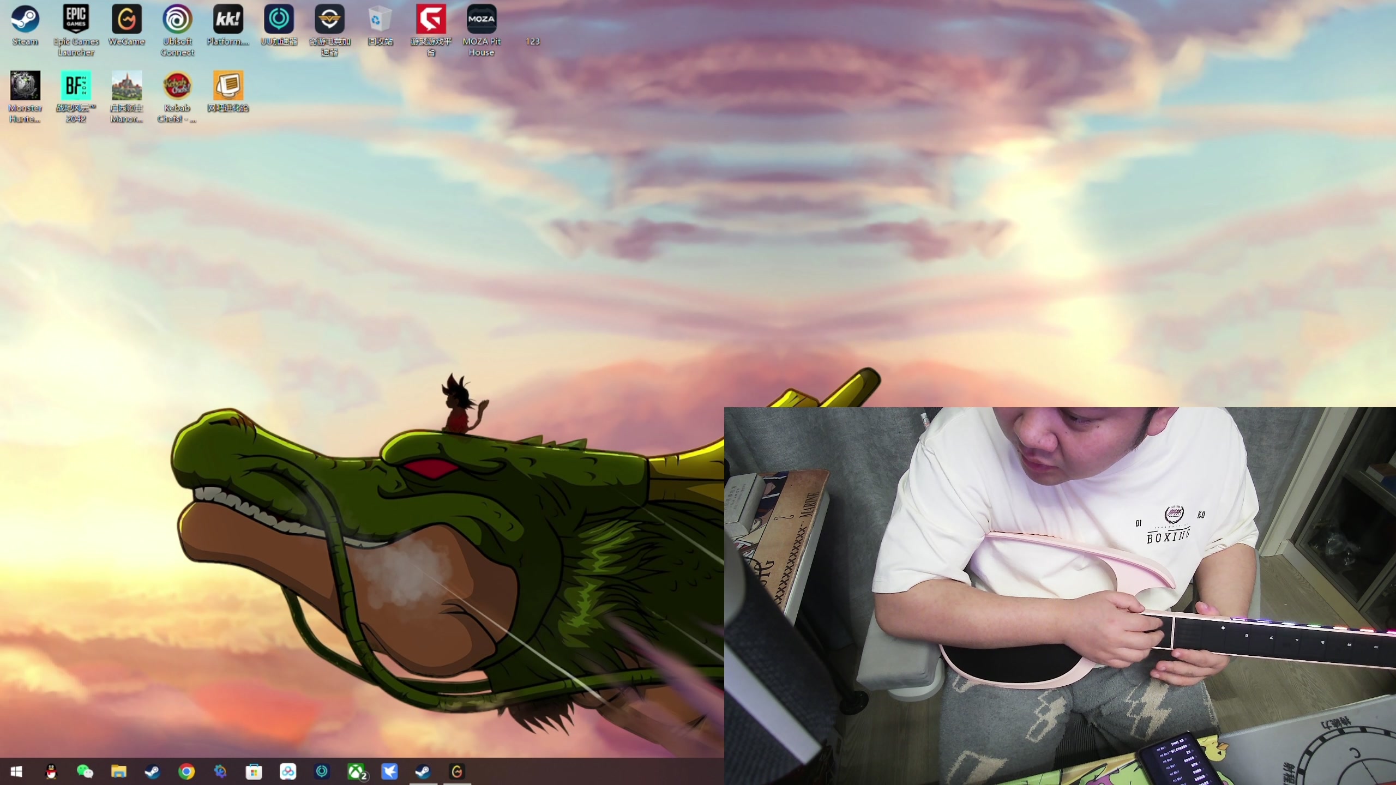Launch the Epic Games Launcher shortcut
Screen dimensions: 1396x785
[76, 20]
